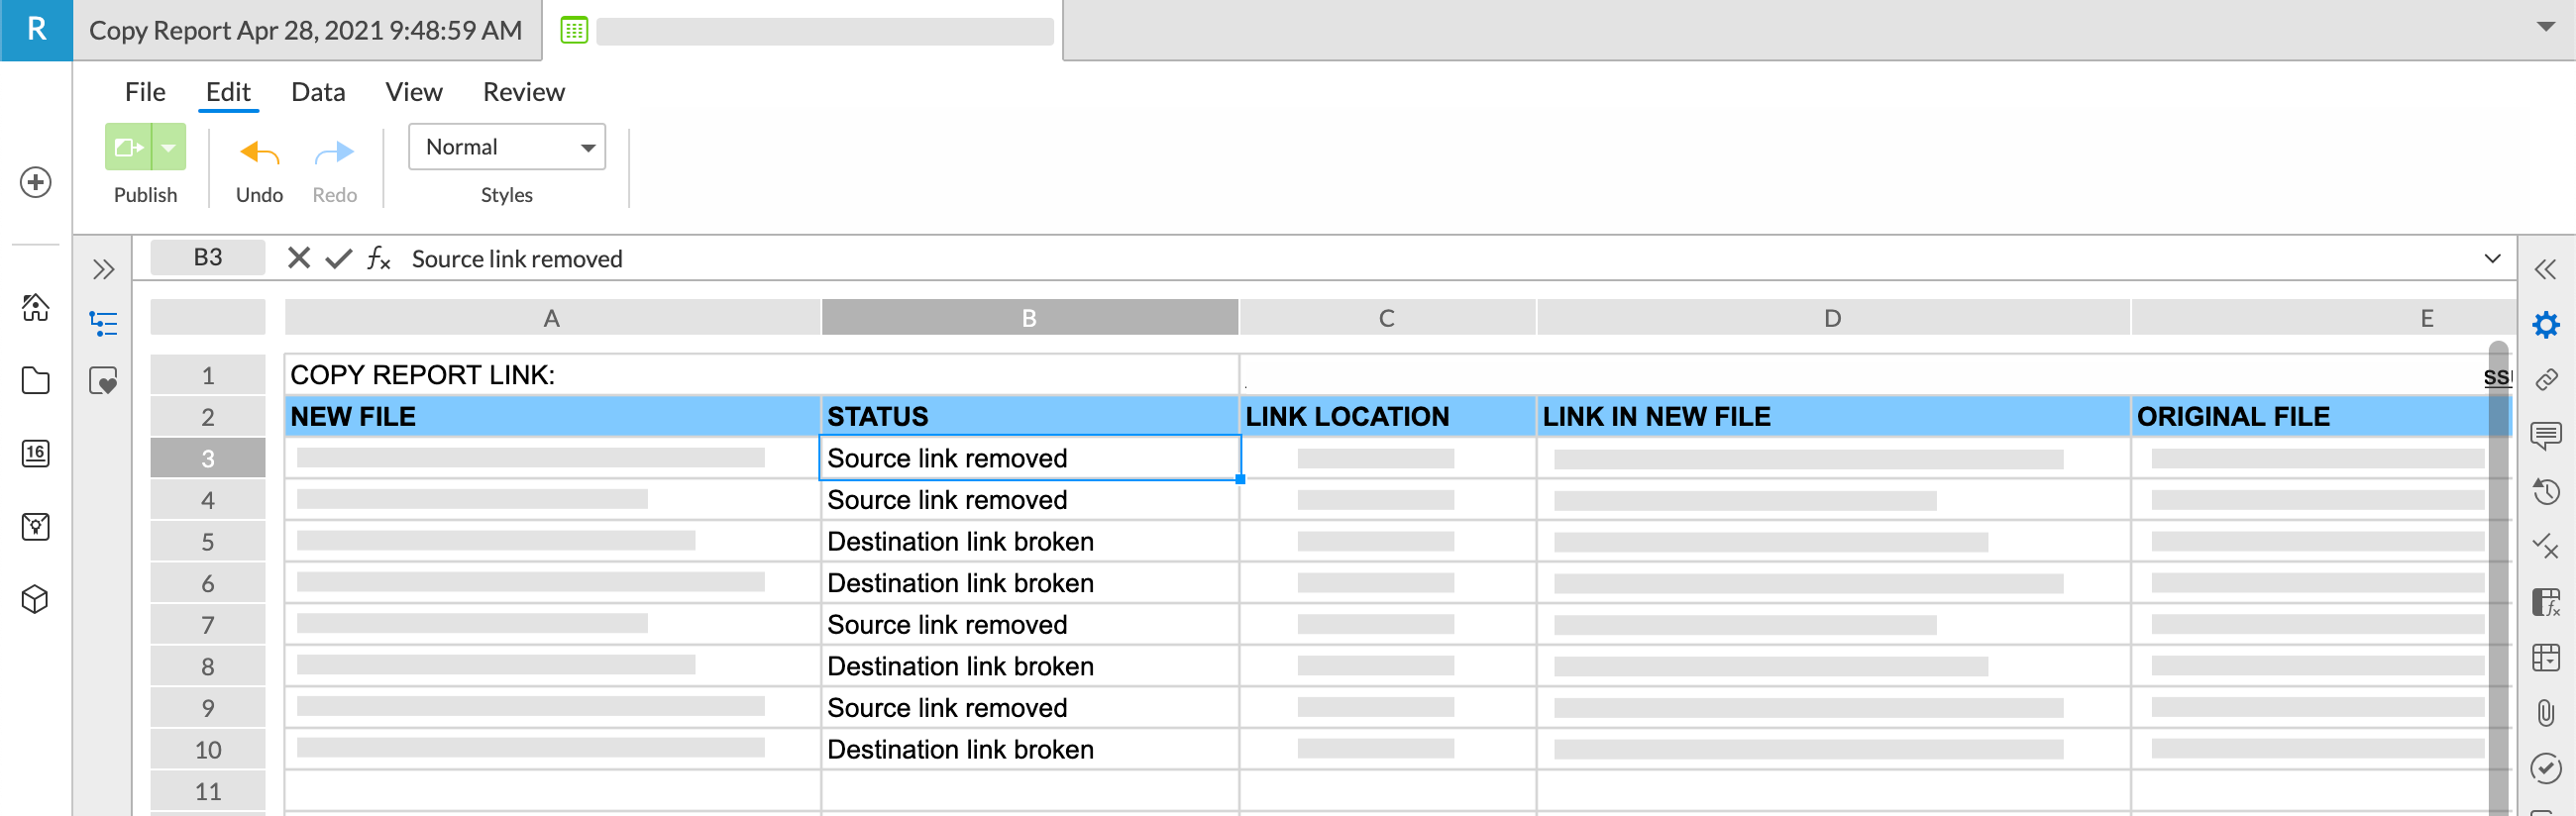Image resolution: width=2576 pixels, height=816 pixels.
Task: Click the green spreadsheet tab icon
Action: pos(574,30)
